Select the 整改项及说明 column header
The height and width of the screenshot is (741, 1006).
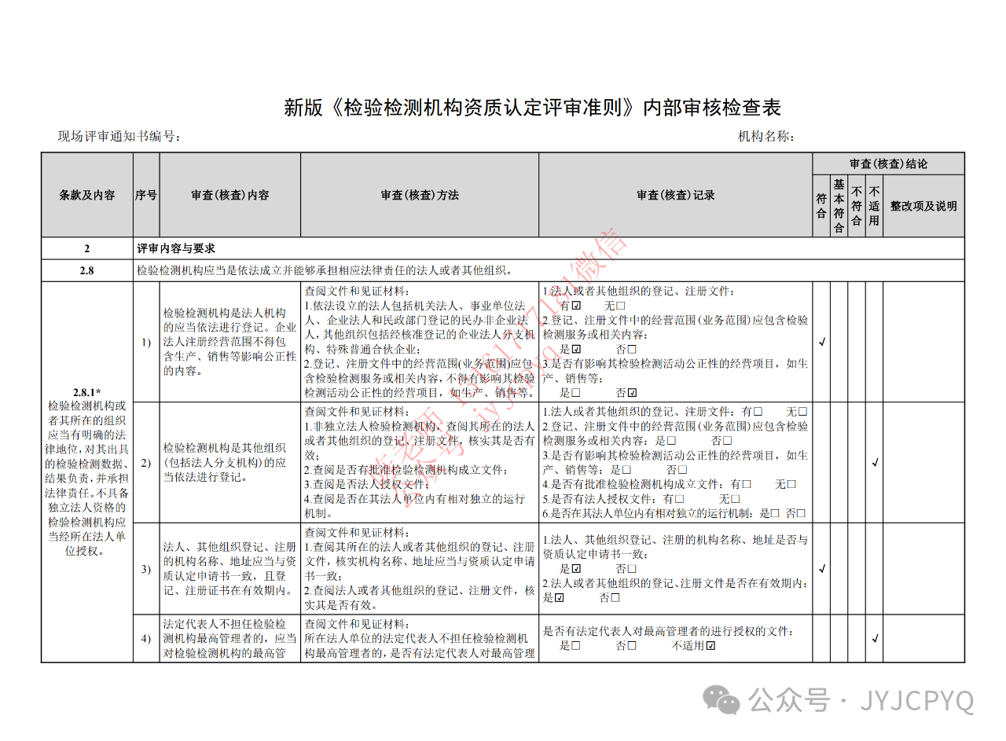(x=923, y=206)
